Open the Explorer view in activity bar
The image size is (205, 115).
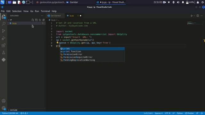point(4,17)
